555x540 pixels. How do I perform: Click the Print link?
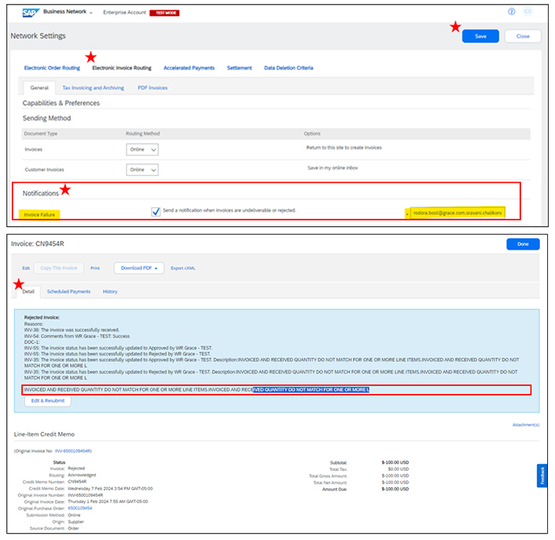(95, 268)
